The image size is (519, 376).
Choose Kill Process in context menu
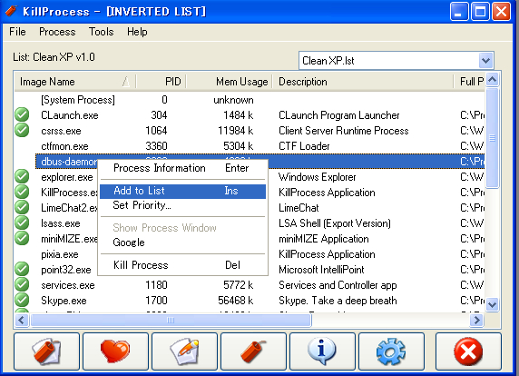(x=182, y=265)
